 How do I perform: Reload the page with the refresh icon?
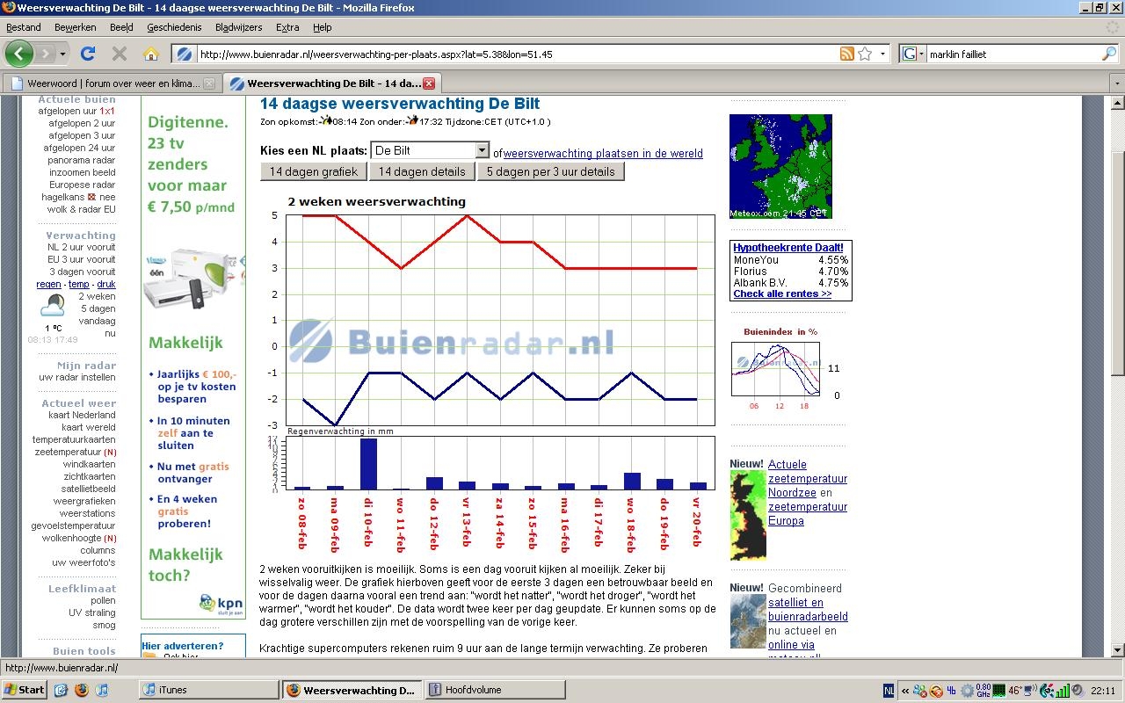(x=88, y=54)
